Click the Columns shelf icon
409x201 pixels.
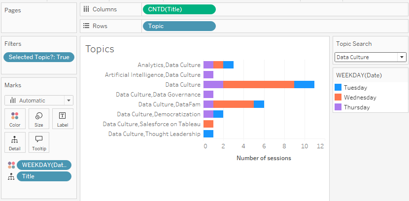pyautogui.click(x=86, y=9)
